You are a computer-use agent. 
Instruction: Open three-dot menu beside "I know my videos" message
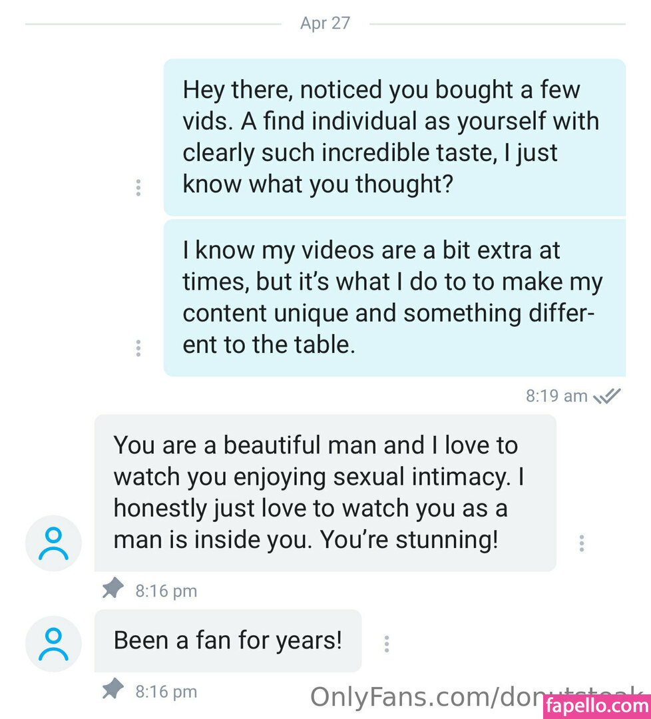coord(138,348)
